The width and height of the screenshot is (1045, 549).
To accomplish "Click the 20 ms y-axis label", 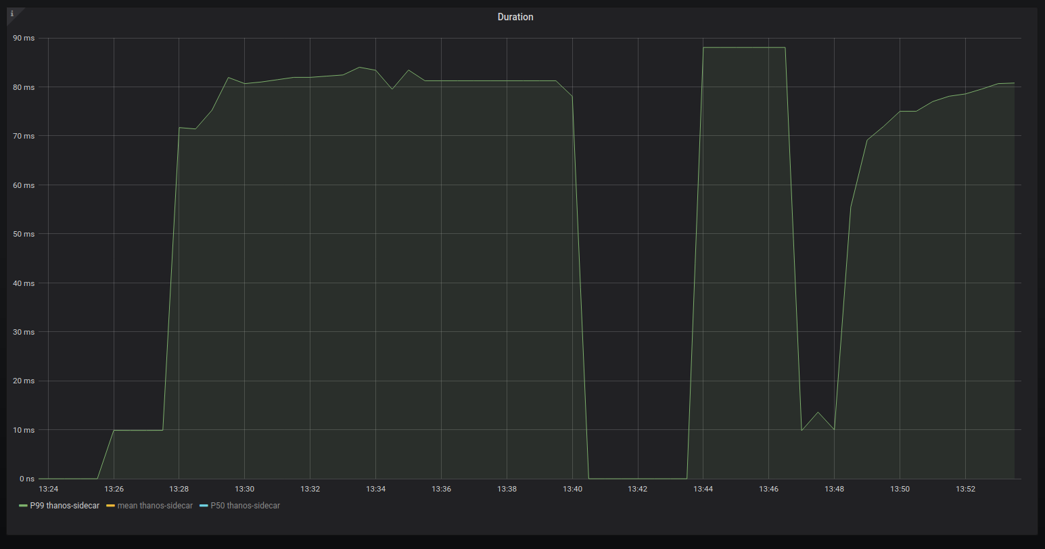I will (24, 381).
